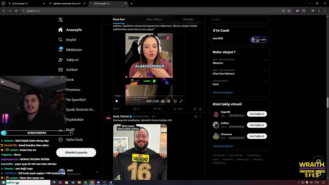Open new browser tab

point(132,4)
